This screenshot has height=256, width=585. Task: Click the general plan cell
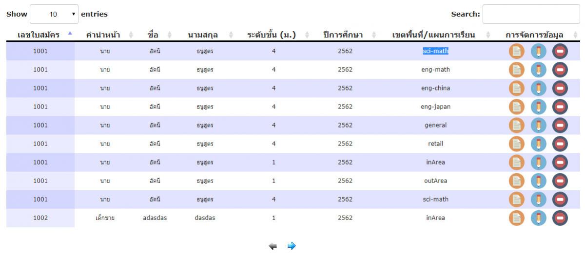pyautogui.click(x=436, y=125)
